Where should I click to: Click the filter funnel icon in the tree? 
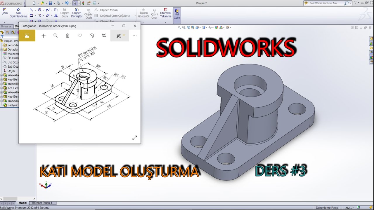tap(2, 37)
